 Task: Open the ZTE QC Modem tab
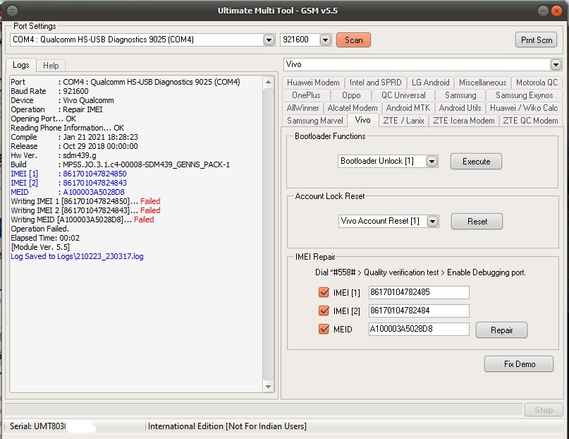tap(530, 121)
